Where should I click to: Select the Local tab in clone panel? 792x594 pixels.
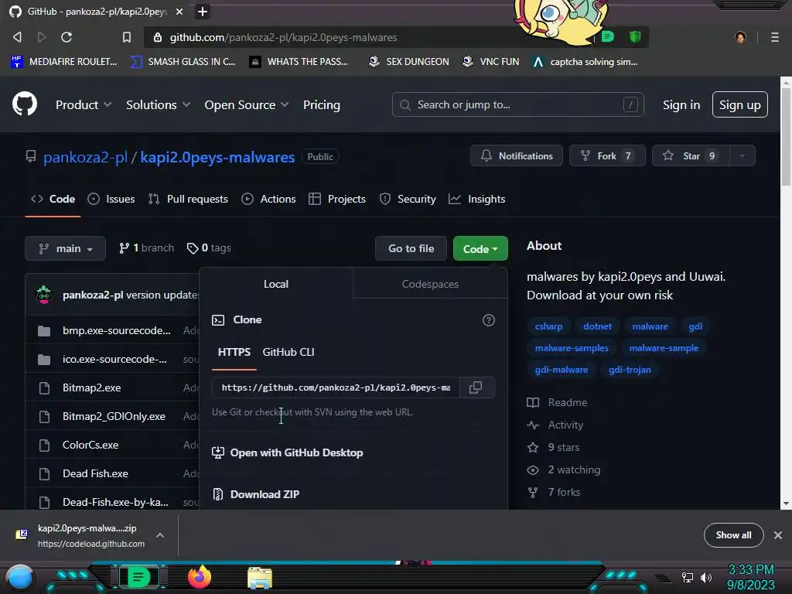[x=276, y=284]
